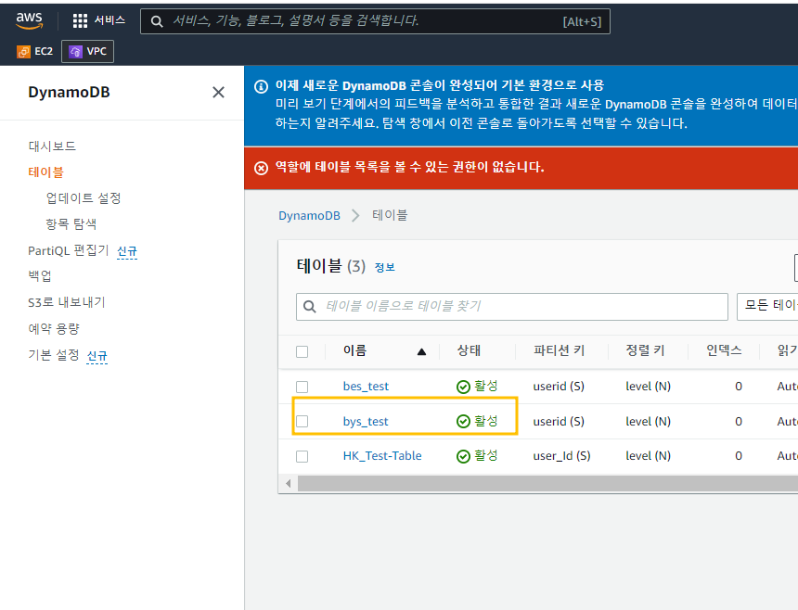Sort by the 상태 column header
The height and width of the screenshot is (610, 798).
coord(469,350)
